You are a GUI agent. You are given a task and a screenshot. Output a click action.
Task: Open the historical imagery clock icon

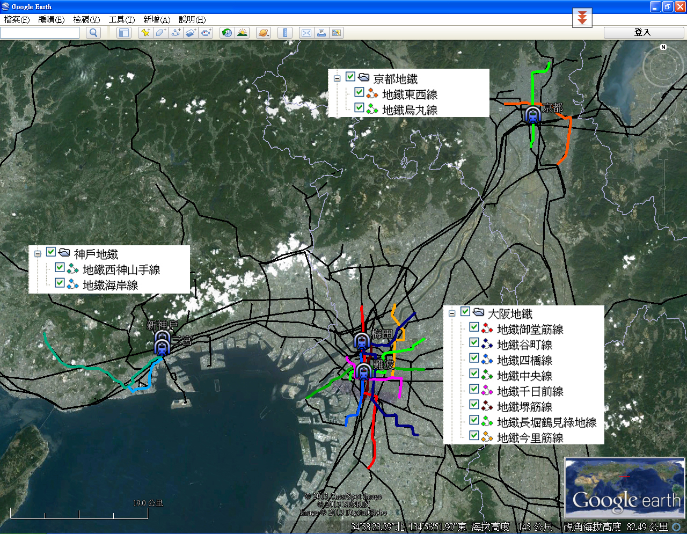(227, 33)
